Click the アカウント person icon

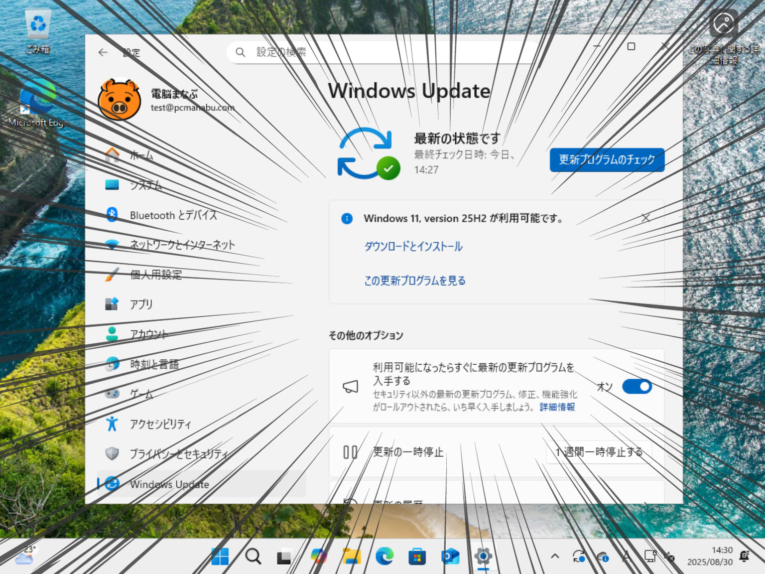click(112, 334)
